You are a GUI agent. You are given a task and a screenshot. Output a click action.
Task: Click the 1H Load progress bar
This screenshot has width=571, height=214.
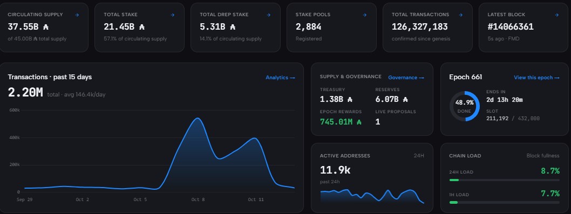[505, 202]
